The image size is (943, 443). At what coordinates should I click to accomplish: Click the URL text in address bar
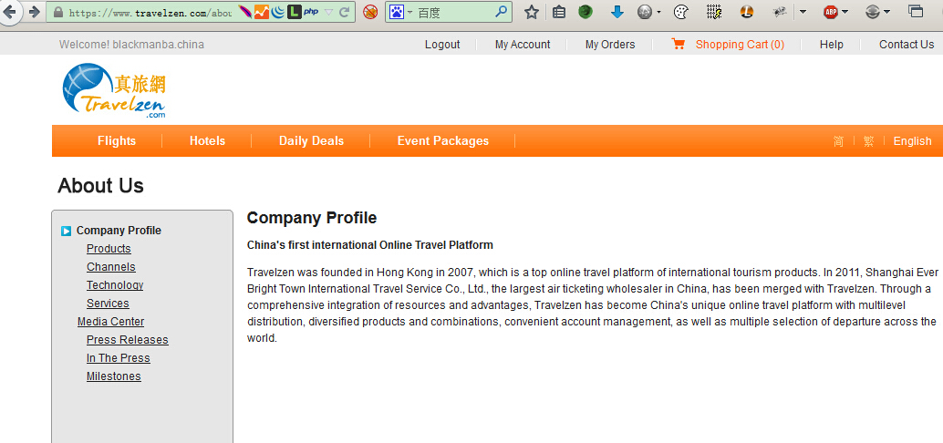(150, 12)
